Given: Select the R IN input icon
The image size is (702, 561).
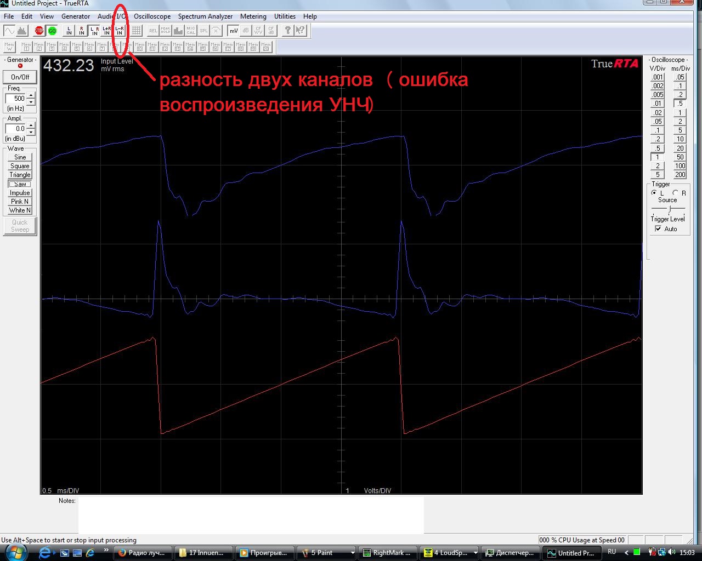Looking at the screenshot, I should point(82,31).
